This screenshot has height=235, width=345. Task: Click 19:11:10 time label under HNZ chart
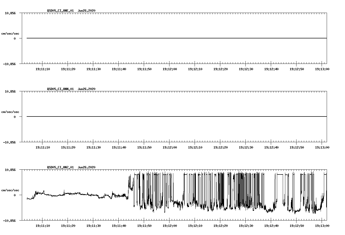pos(43,226)
